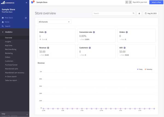Open the external link icon beside View Store
The height and width of the screenshot is (117, 164).
[26, 18]
